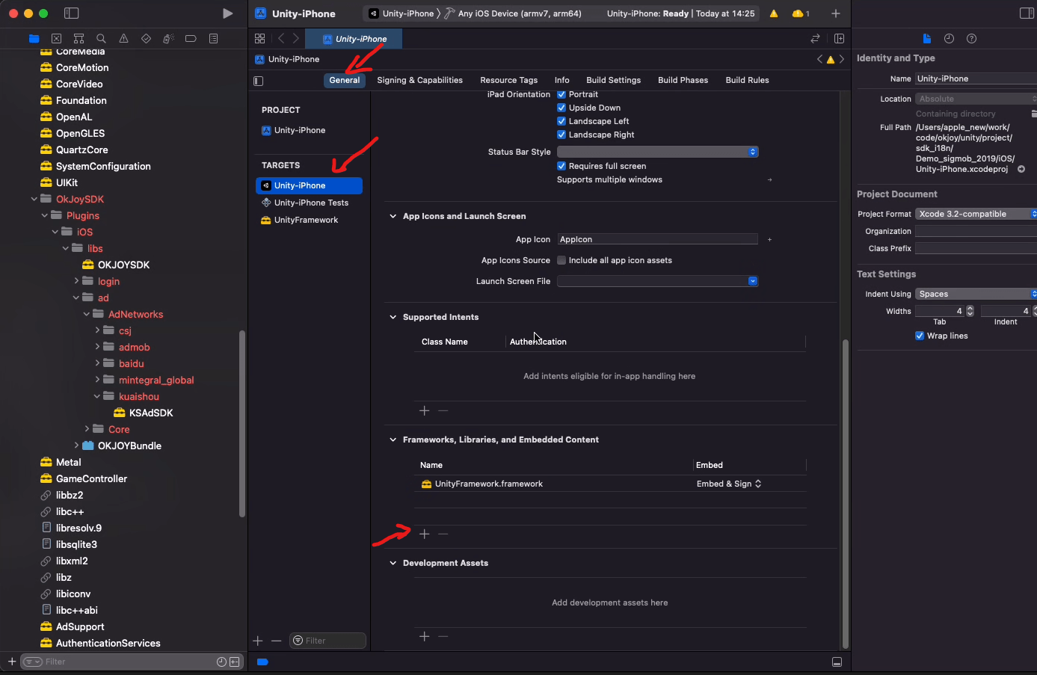Add a development asset with plus
1037x675 pixels.
tap(424, 636)
